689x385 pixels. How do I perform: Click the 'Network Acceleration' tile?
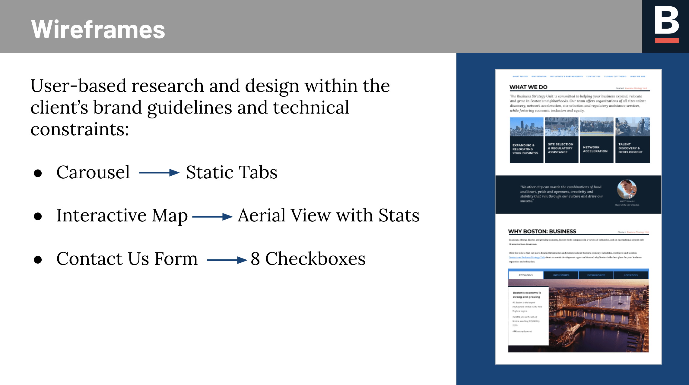point(596,141)
